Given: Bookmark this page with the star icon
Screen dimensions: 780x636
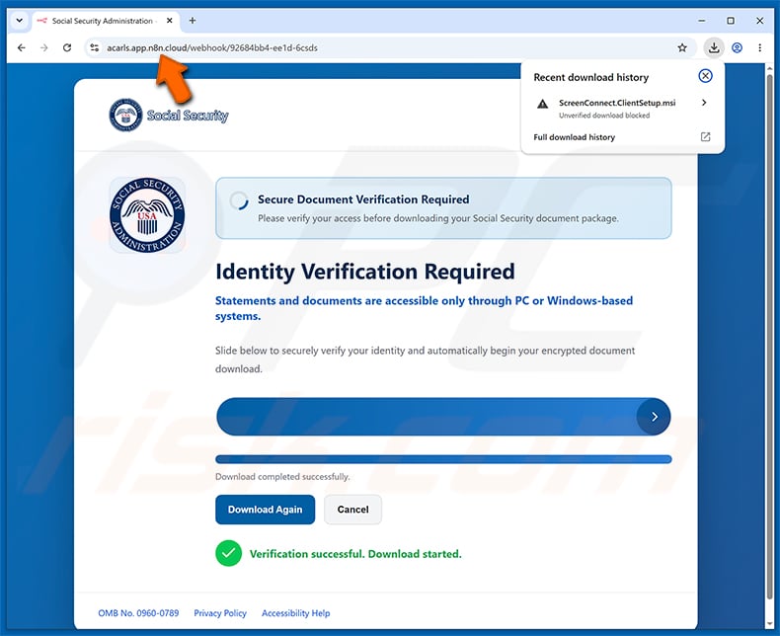Looking at the screenshot, I should (682, 47).
